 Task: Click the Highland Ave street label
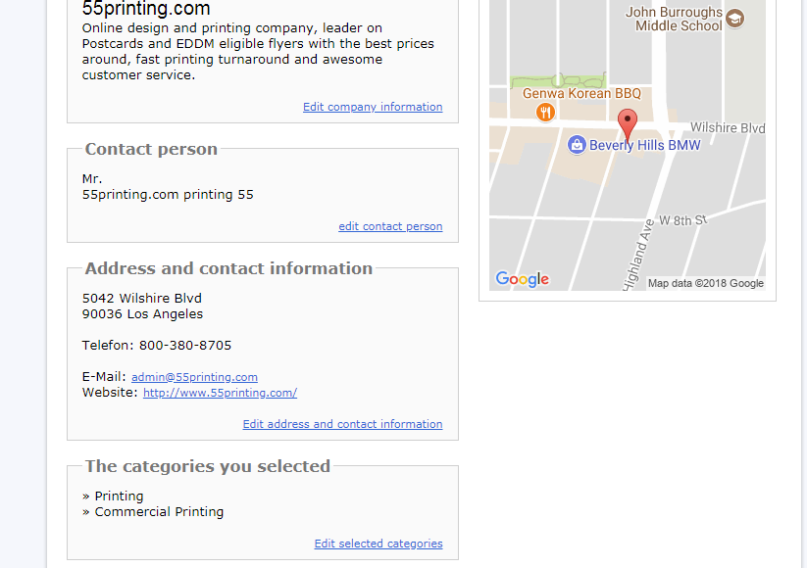coord(637,254)
